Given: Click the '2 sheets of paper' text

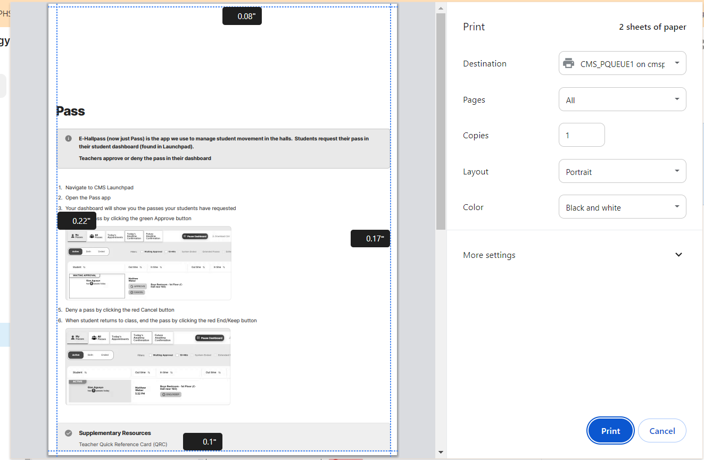Looking at the screenshot, I should click(652, 27).
